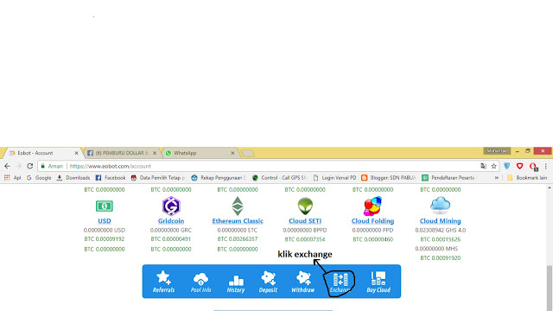Screen dimensions: 553x311
Task: Open the Cloud SETI link
Action: coord(305,221)
